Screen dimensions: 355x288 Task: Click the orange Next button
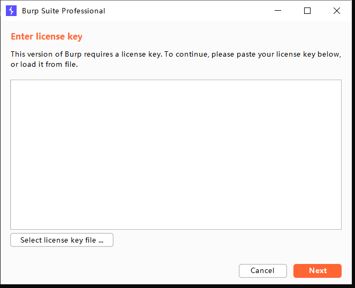[318, 271]
